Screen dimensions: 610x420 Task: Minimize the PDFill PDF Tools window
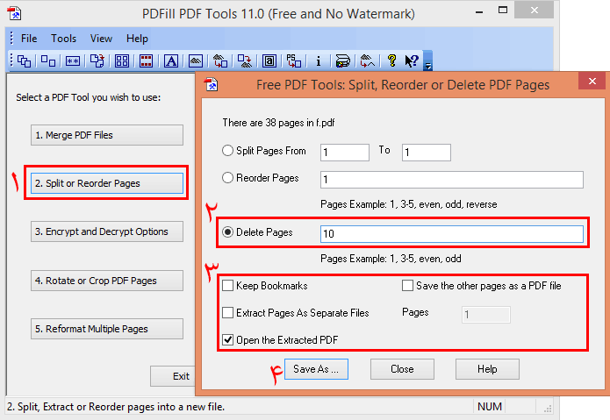(x=479, y=11)
